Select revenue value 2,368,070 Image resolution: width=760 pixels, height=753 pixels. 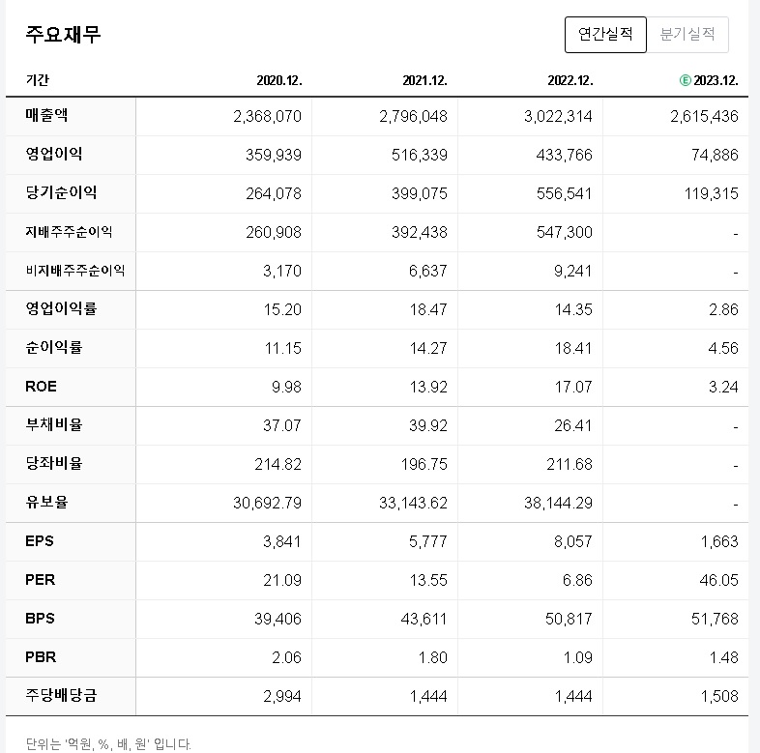pyautogui.click(x=267, y=116)
